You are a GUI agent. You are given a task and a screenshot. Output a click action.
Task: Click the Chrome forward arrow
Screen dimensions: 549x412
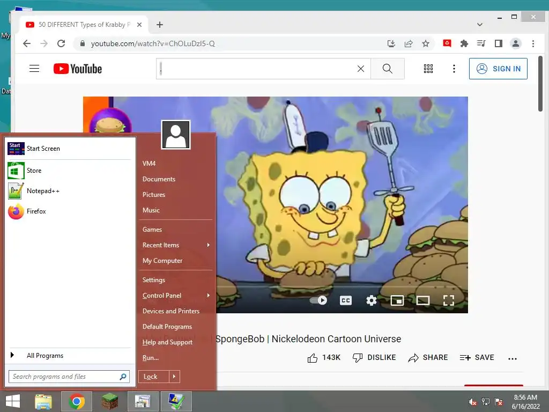(44, 43)
